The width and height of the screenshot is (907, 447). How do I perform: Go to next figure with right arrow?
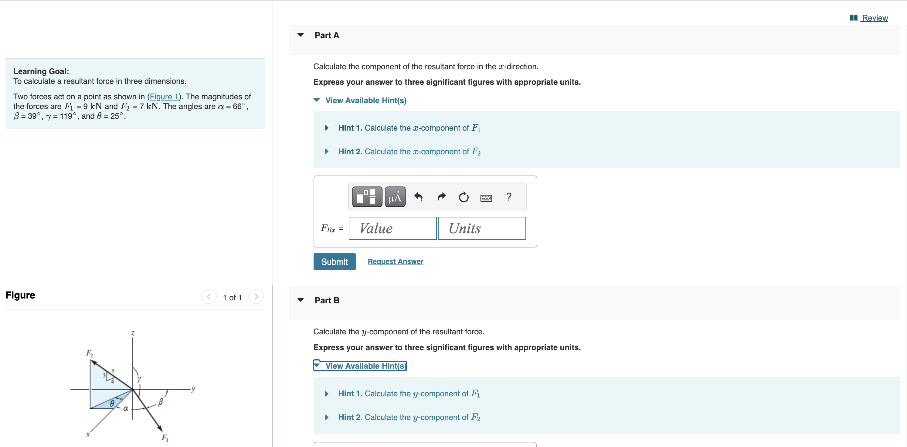pyautogui.click(x=256, y=297)
